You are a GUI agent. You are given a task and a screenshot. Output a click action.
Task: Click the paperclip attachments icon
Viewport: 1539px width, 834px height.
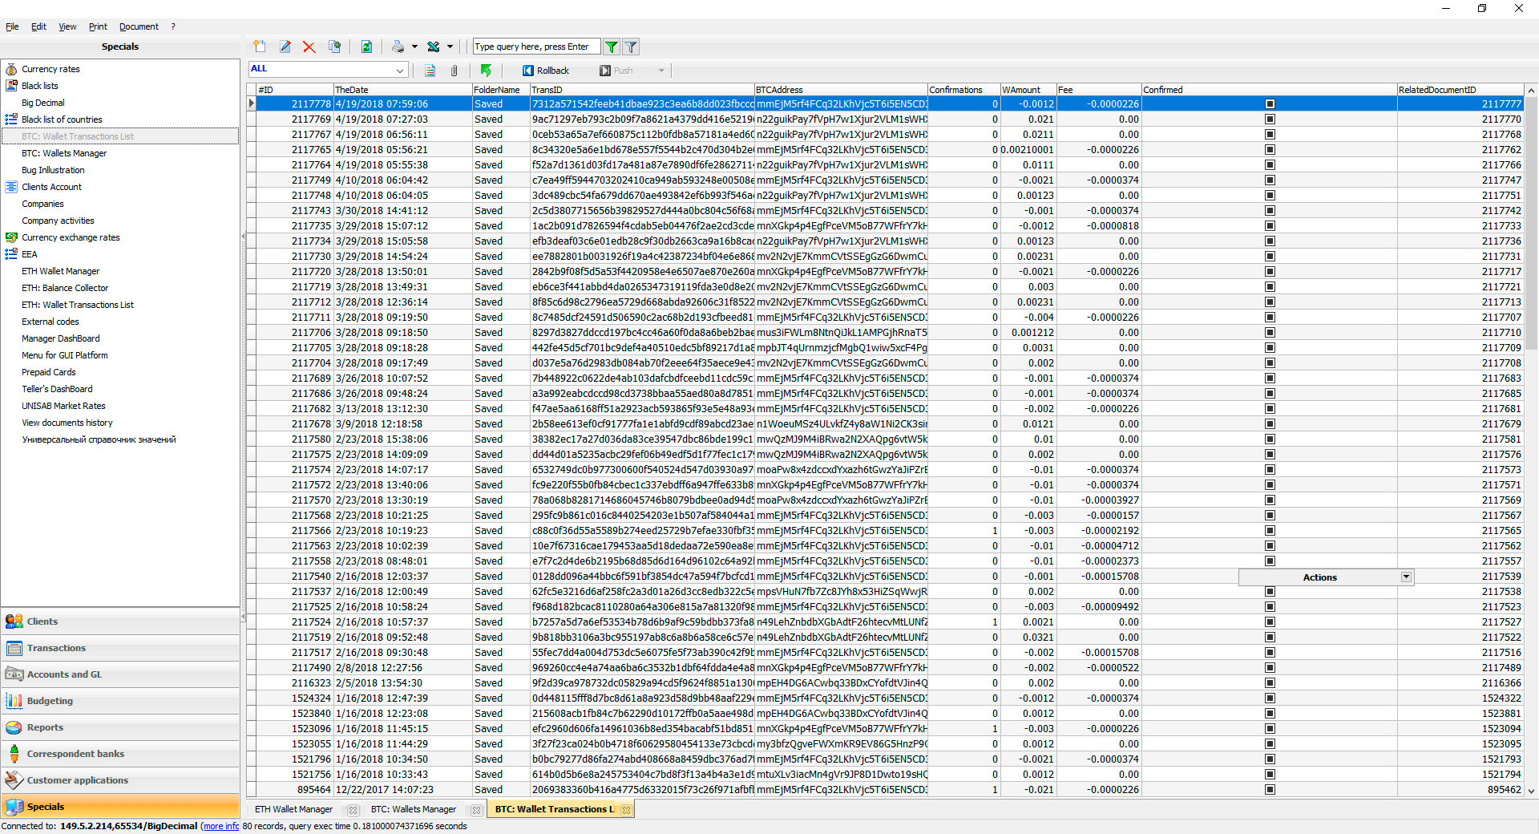click(x=454, y=71)
